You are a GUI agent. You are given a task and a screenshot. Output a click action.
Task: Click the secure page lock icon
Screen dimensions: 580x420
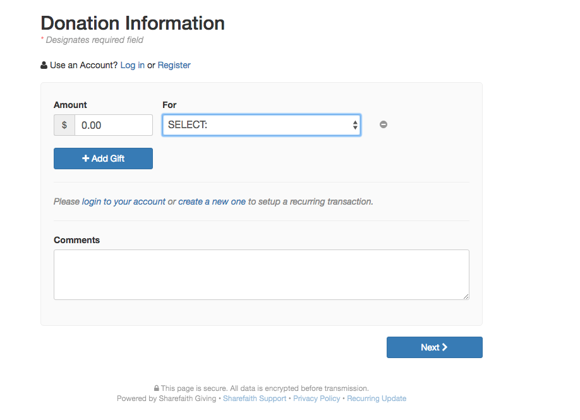(157, 388)
